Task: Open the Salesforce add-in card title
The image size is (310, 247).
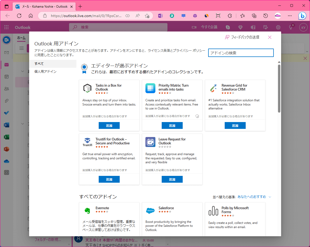Action: point(166,208)
